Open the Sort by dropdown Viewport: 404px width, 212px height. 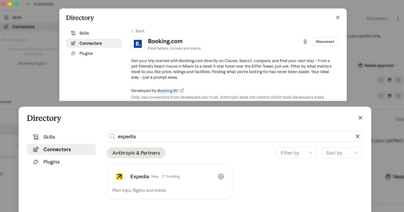[342, 153]
